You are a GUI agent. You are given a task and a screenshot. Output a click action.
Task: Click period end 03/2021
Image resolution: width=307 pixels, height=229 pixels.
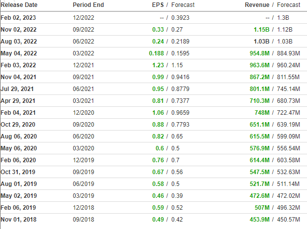click(x=83, y=101)
